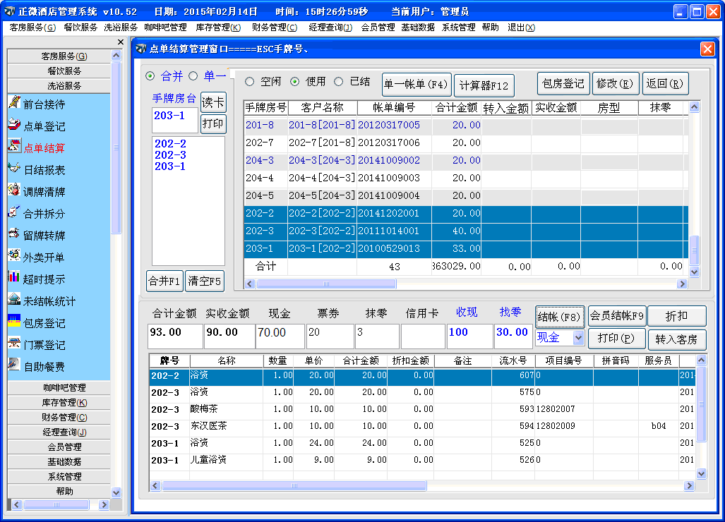725x522 pixels.
Task: Open 外卖开单 sidebar entry
Action: point(43,257)
